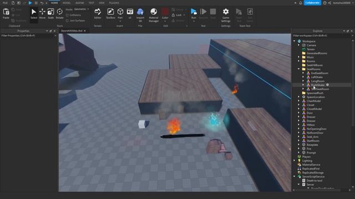The image size is (355, 199).
Task: Open the Material Manager
Action: (154, 15)
